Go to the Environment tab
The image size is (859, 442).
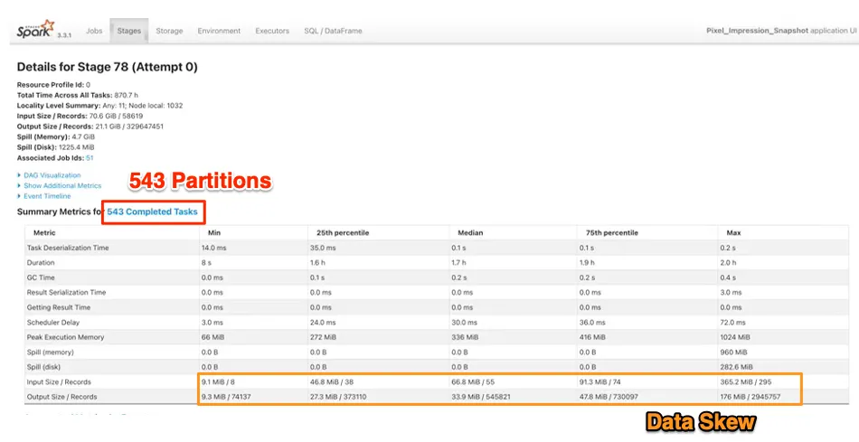tap(219, 31)
